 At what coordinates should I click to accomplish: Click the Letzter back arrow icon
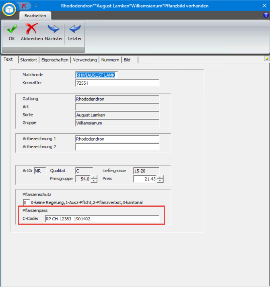click(x=75, y=29)
